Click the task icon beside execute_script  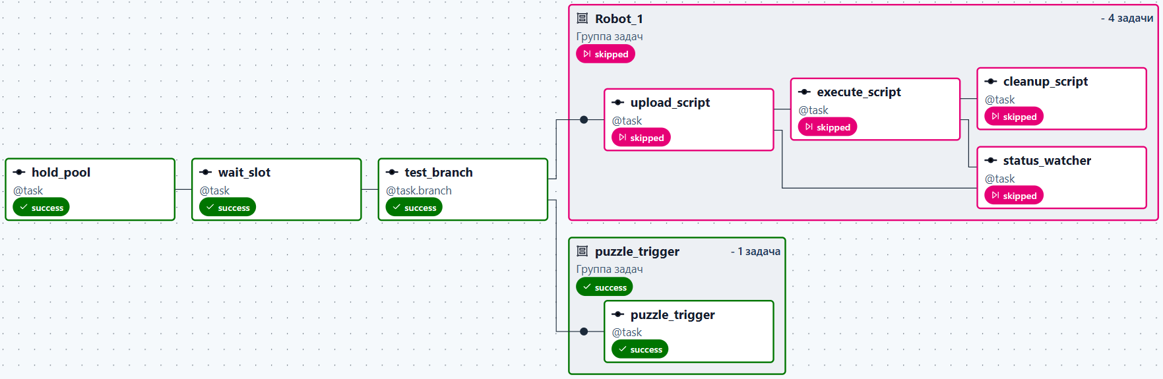(x=805, y=92)
